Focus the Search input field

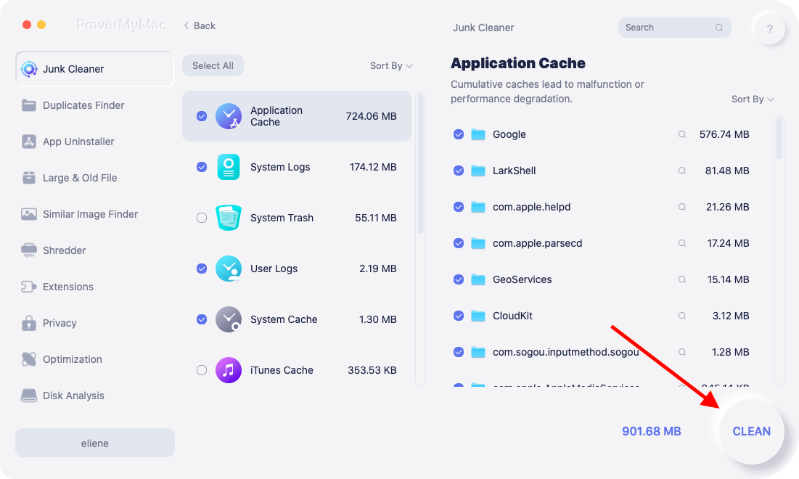coord(675,28)
